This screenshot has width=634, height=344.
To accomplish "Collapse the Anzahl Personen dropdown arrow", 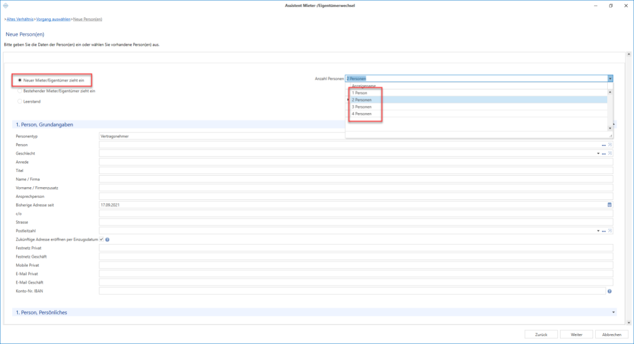I will coord(610,78).
